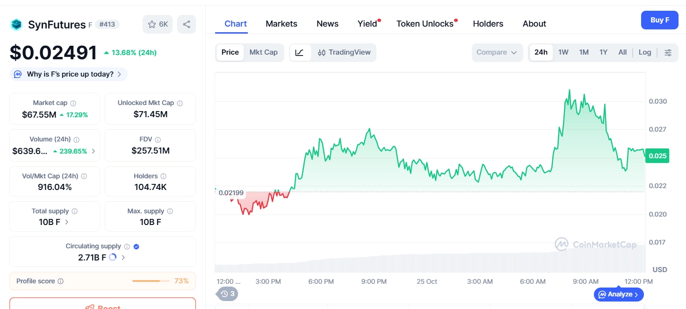This screenshot has height=309, width=686.
Task: Click the verified badge on Circulating supply
Action: (x=136, y=246)
